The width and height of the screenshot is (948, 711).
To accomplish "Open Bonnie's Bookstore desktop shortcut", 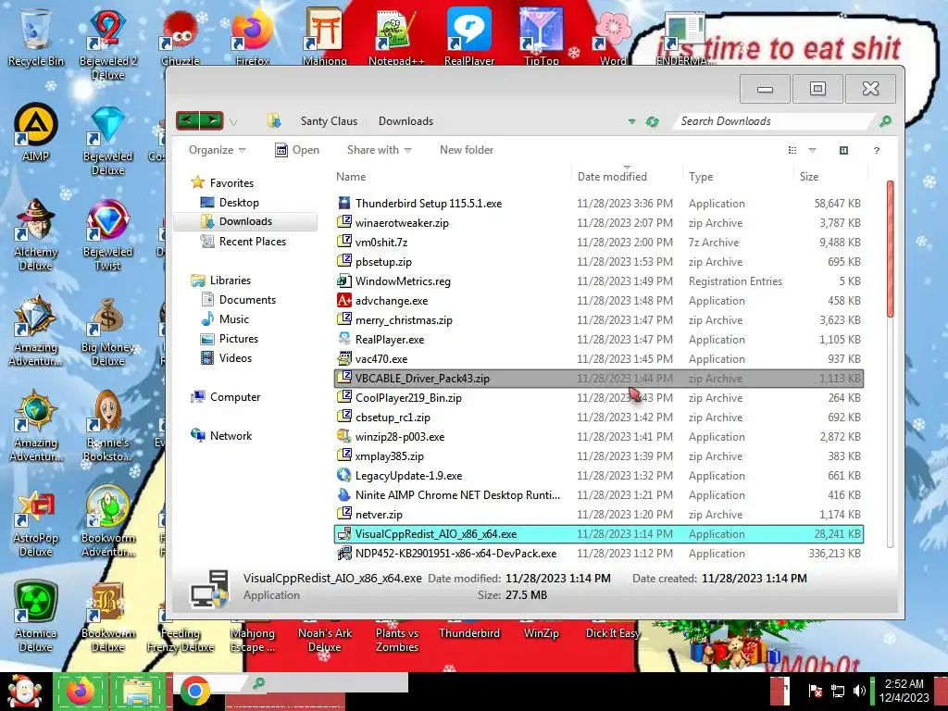I will tap(107, 426).
